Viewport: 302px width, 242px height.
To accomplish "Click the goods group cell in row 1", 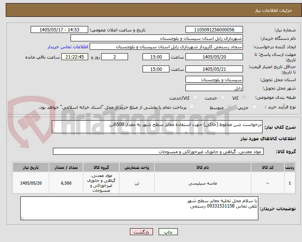I will (x=101, y=183).
